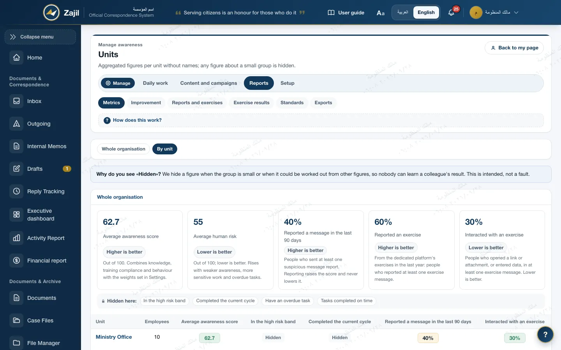The height and width of the screenshot is (350, 561).
Task: Click the Average awareness score column header
Action: [210, 322]
